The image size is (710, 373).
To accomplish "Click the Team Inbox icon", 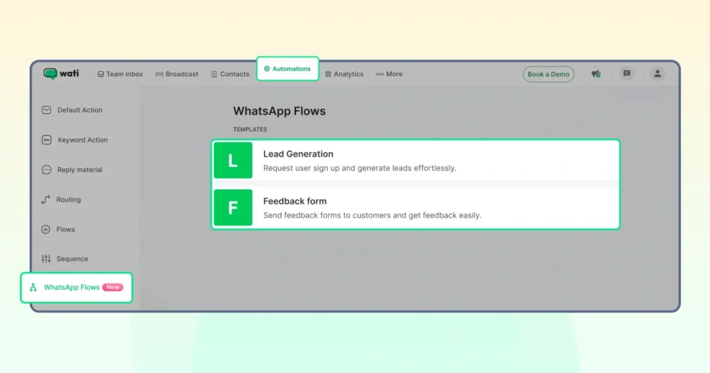I will (x=101, y=74).
